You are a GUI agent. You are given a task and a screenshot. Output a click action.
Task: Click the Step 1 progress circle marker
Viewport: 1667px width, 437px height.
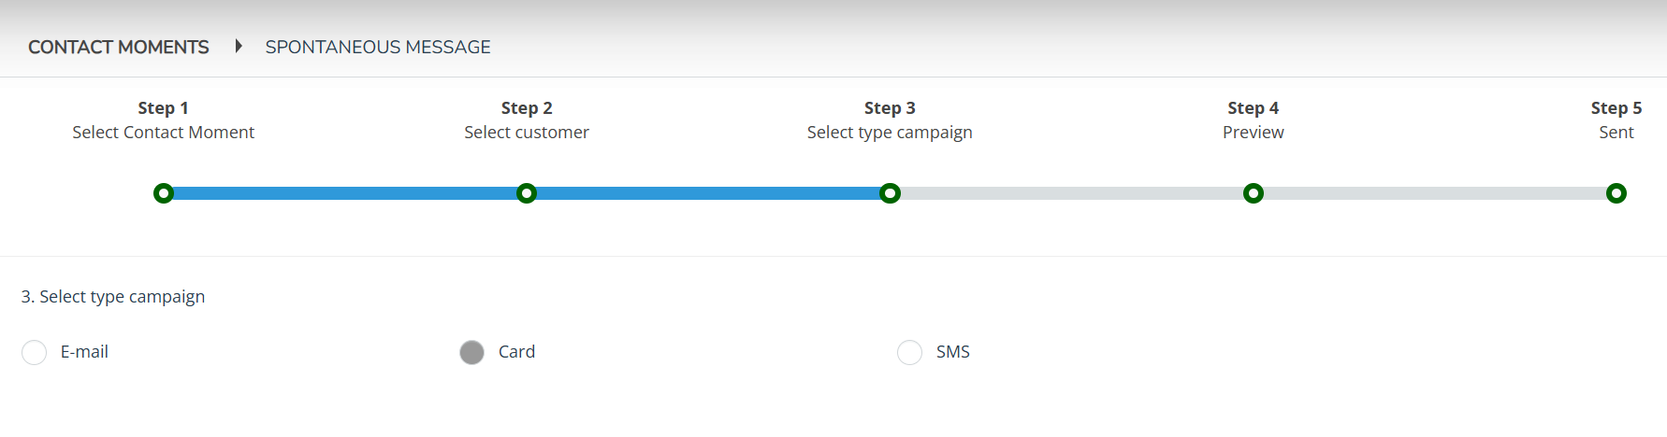164,193
